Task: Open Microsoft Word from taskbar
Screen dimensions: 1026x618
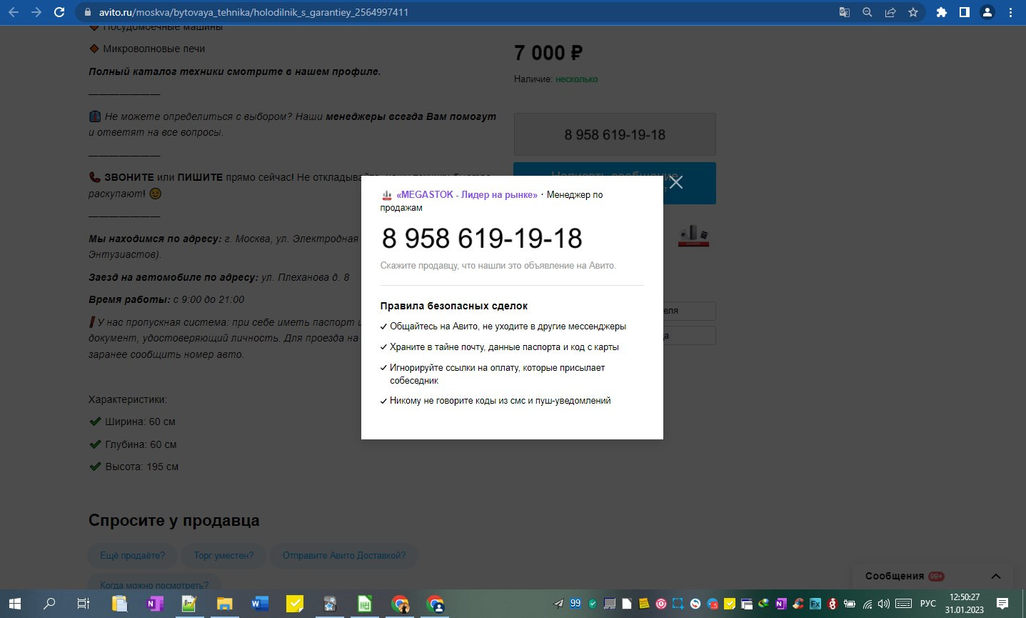Action: coord(259,604)
